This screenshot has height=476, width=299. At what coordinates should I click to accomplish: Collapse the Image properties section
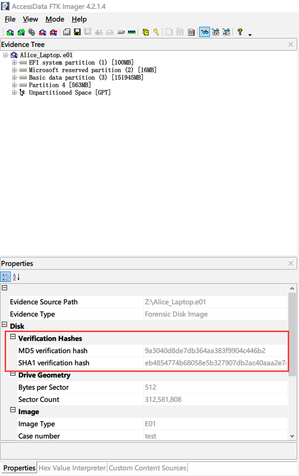click(13, 409)
